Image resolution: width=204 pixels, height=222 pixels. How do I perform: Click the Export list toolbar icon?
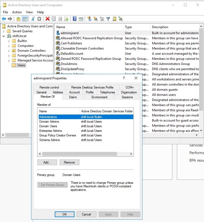[66, 19]
